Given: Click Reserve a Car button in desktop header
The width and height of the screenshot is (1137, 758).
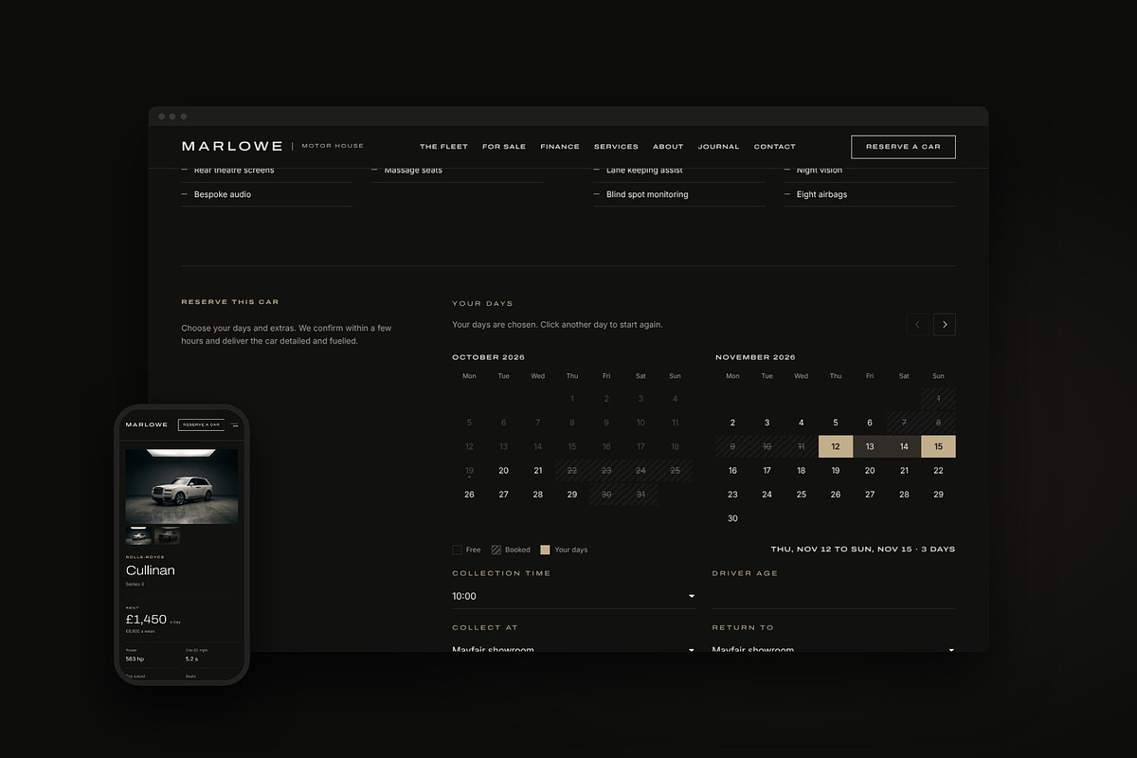Looking at the screenshot, I should pyautogui.click(x=903, y=147).
